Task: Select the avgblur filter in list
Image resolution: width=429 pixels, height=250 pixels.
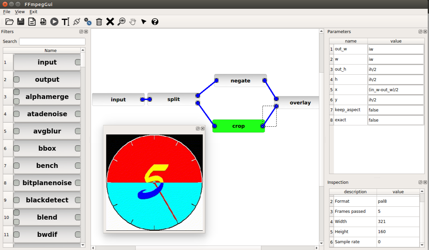Action: tap(47, 131)
